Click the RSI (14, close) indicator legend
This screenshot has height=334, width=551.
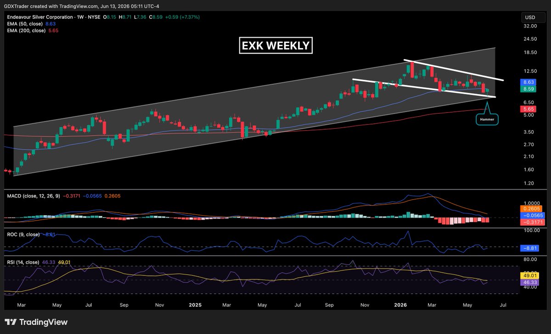point(22,262)
